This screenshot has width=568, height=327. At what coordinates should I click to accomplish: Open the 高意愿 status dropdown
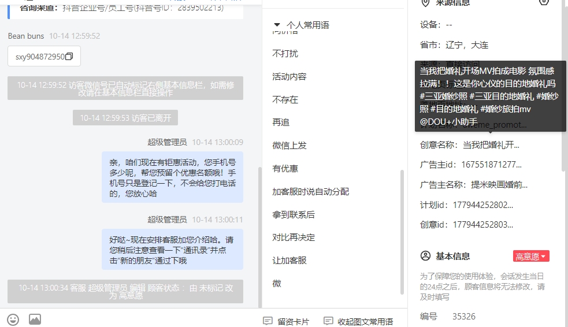pyautogui.click(x=531, y=257)
